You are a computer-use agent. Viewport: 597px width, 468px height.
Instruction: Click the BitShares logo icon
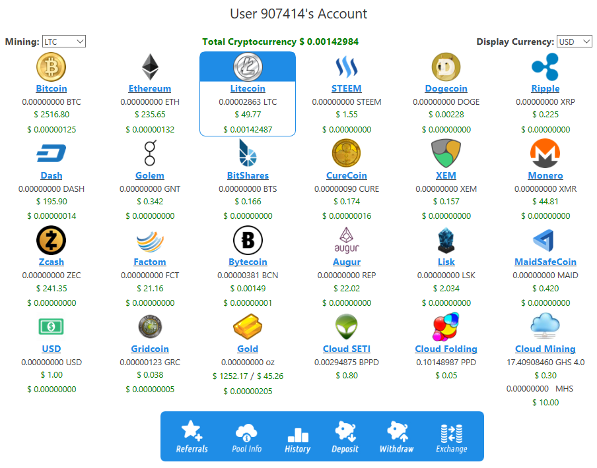click(248, 153)
